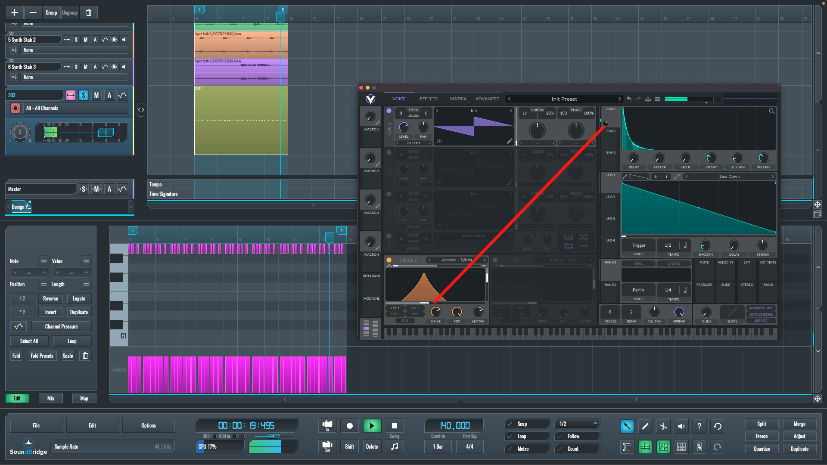Save the preset with the Vital download icon
The height and width of the screenshot is (465, 827).
click(x=648, y=99)
